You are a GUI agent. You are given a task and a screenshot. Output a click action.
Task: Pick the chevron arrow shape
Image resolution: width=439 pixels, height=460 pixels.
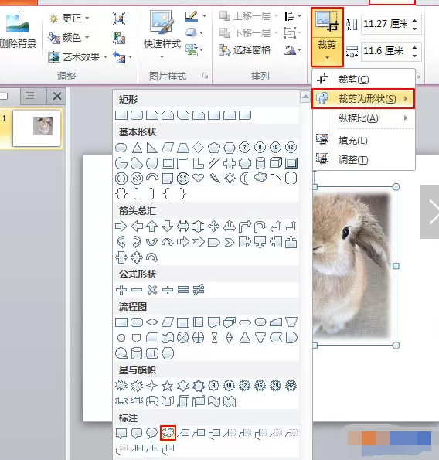pos(230,242)
